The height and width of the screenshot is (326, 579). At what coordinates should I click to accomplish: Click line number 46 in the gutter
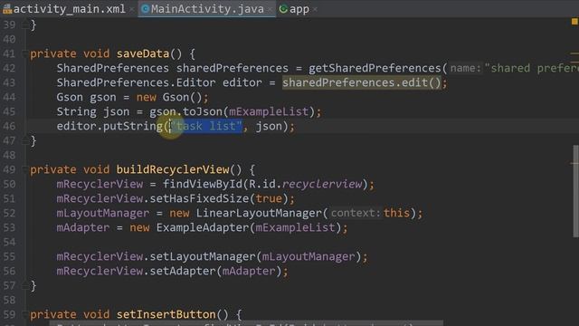pyautogui.click(x=9, y=127)
